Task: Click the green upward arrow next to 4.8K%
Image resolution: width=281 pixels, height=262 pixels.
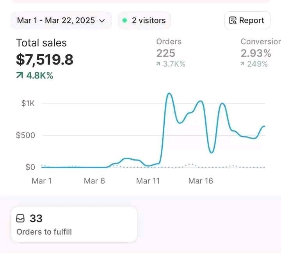Action: click(20, 75)
